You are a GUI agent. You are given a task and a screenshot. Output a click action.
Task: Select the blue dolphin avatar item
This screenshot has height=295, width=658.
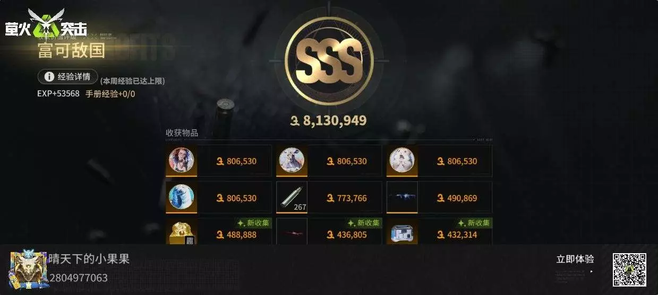pyautogui.click(x=182, y=197)
